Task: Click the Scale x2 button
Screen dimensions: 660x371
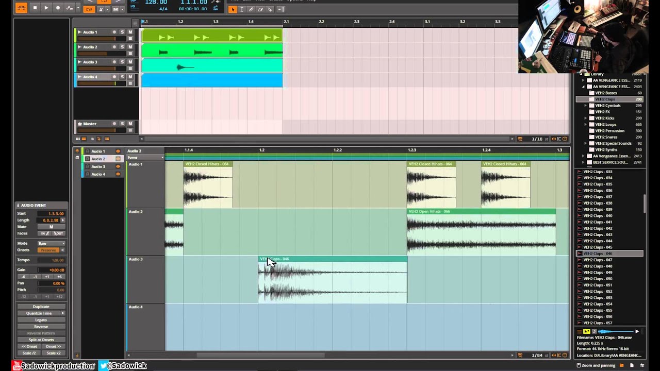Action: click(53, 353)
